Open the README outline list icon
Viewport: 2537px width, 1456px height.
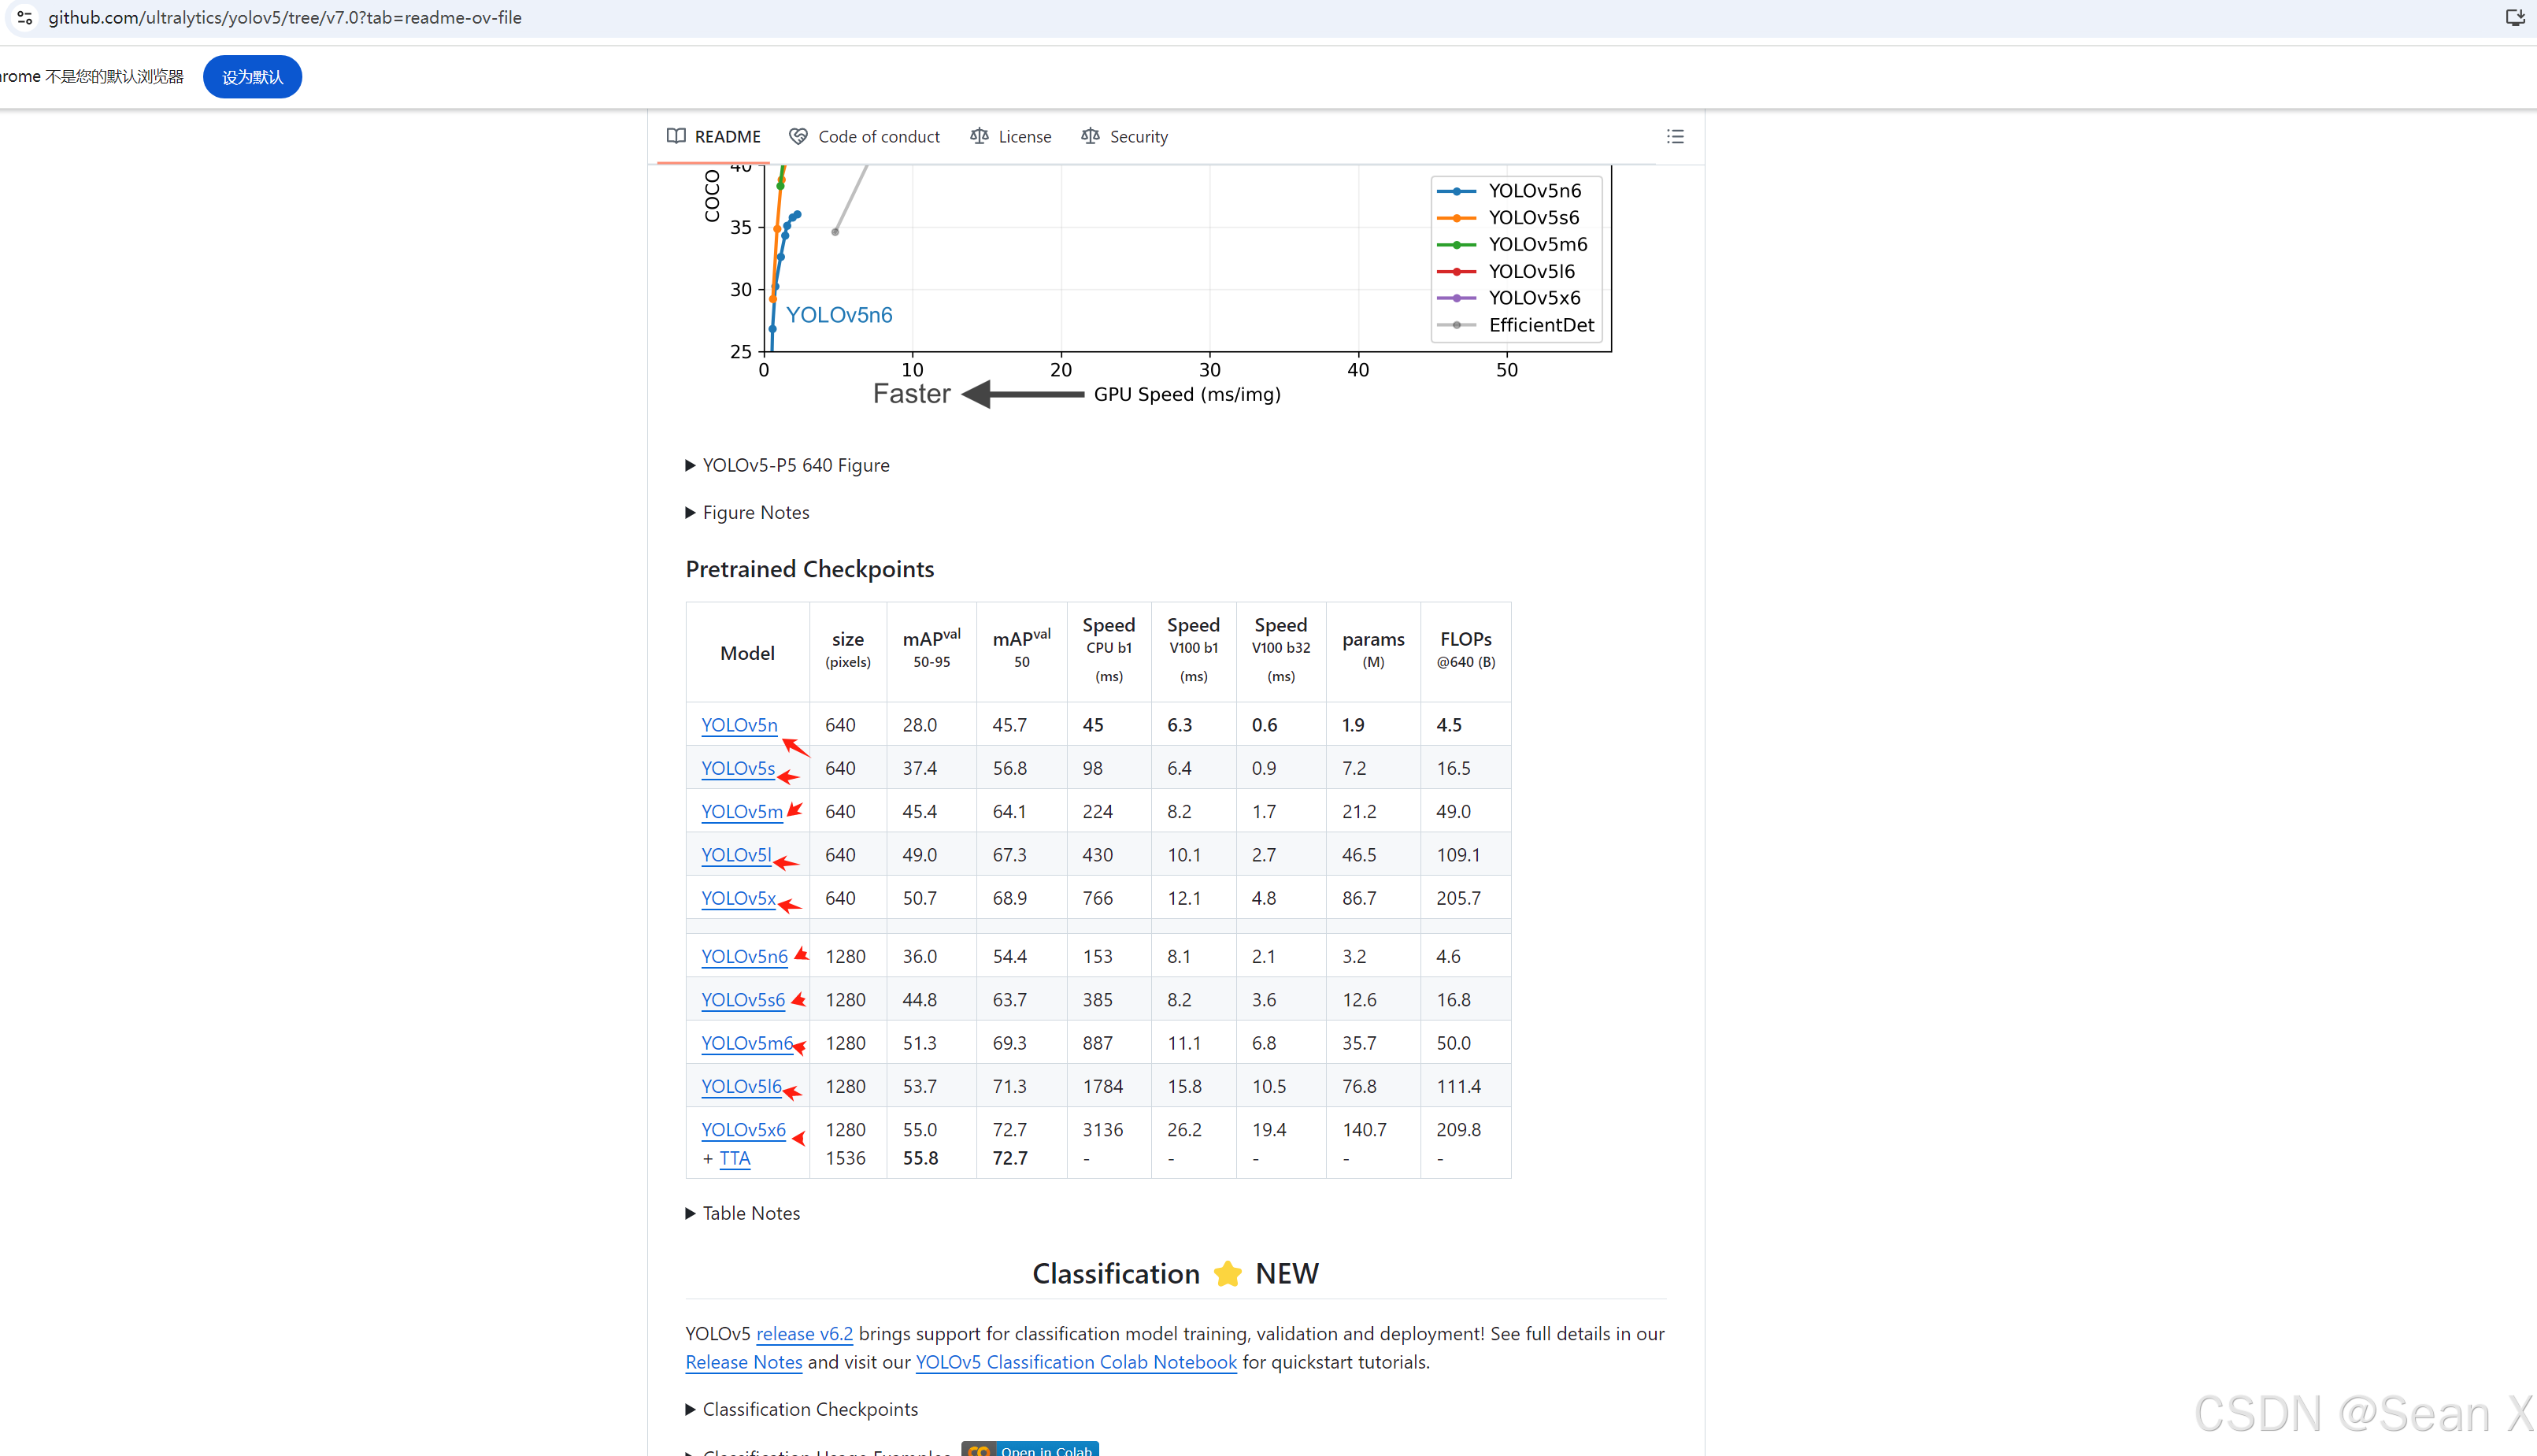point(1676,137)
